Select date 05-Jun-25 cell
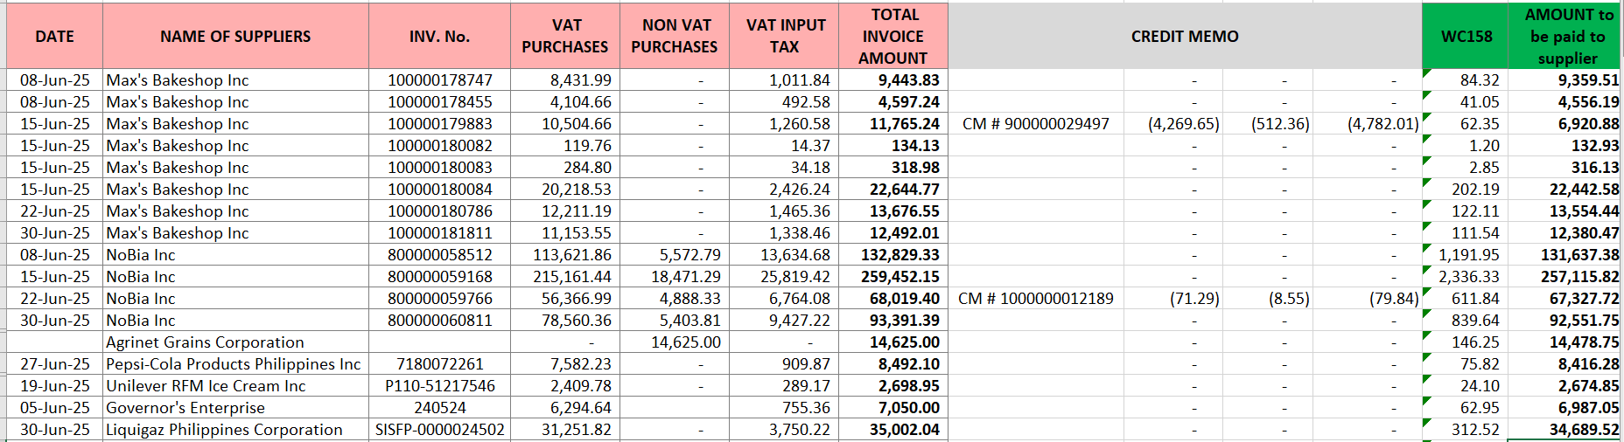This screenshot has width=1624, height=442. (54, 408)
